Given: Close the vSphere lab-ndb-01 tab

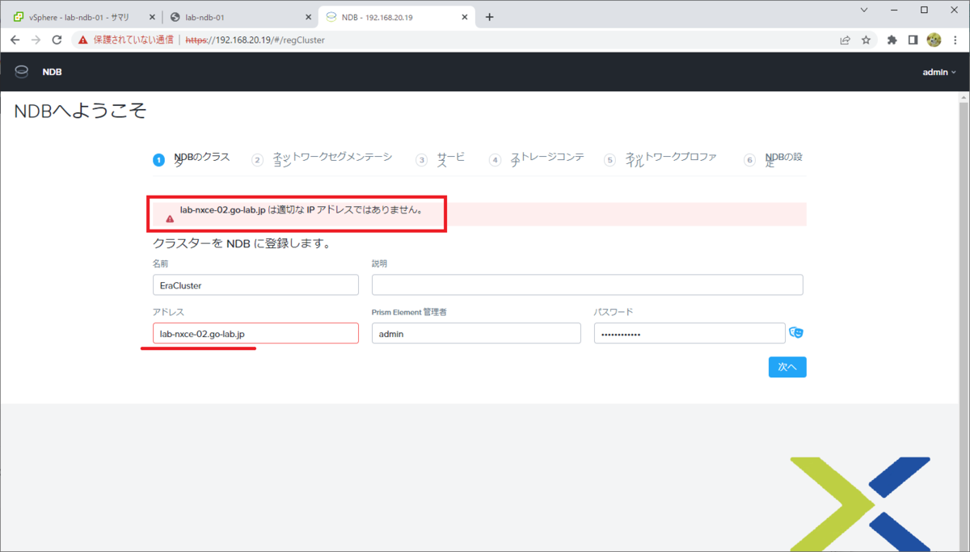Looking at the screenshot, I should [152, 17].
